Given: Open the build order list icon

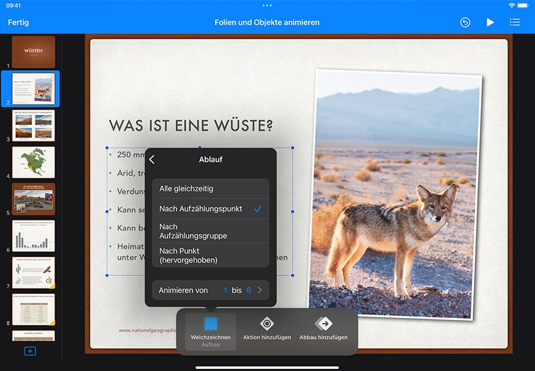Looking at the screenshot, I should tap(515, 22).
